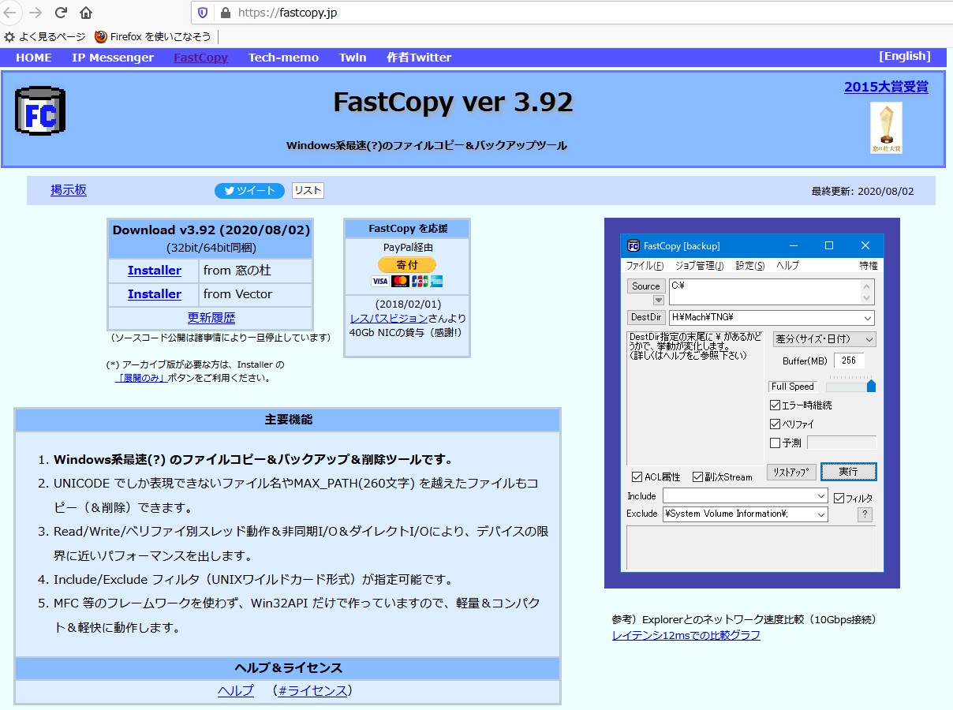This screenshot has width=953, height=710.
Task: Open the ヘルプ link under ヘルプ＆ライセンス
Action: click(236, 691)
